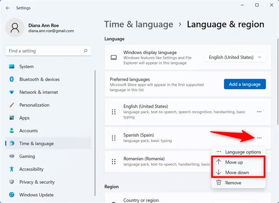Click the Time & language breadcrumb
This screenshot has height=203, width=279.
click(139, 24)
